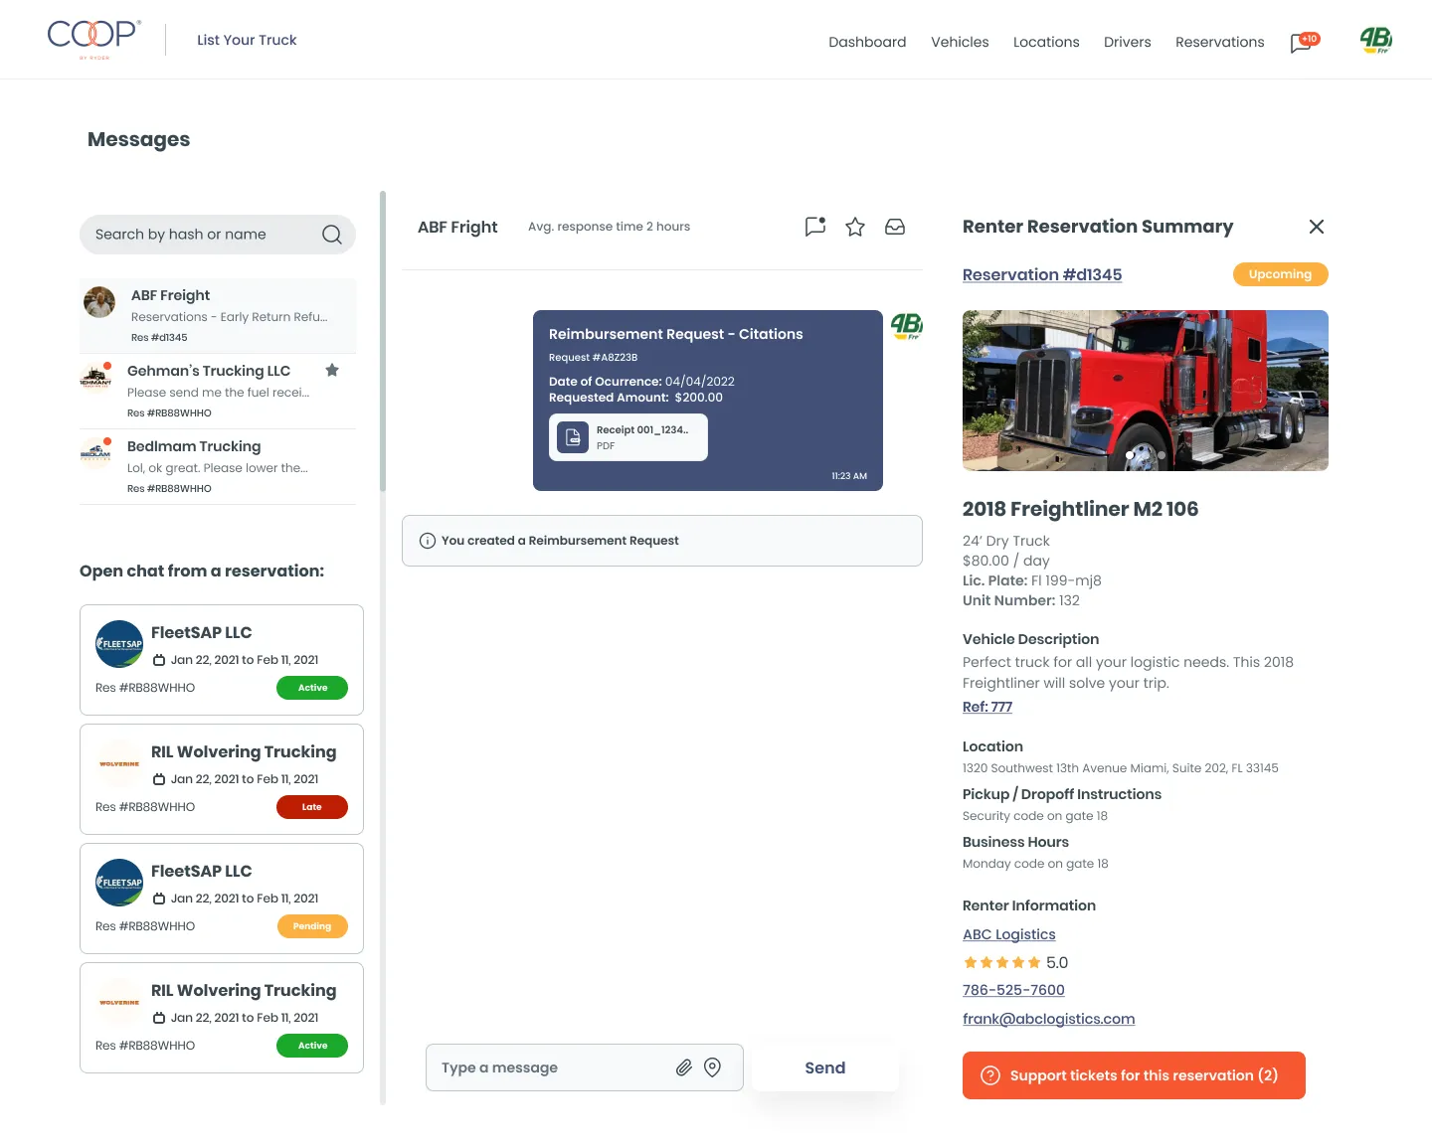The image size is (1432, 1147).
Task: Run search with the magnifying glass icon
Action: (331, 234)
